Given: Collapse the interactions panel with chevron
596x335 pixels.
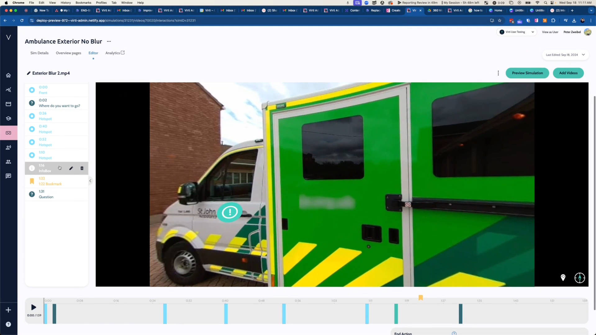Looking at the screenshot, I should [90, 181].
